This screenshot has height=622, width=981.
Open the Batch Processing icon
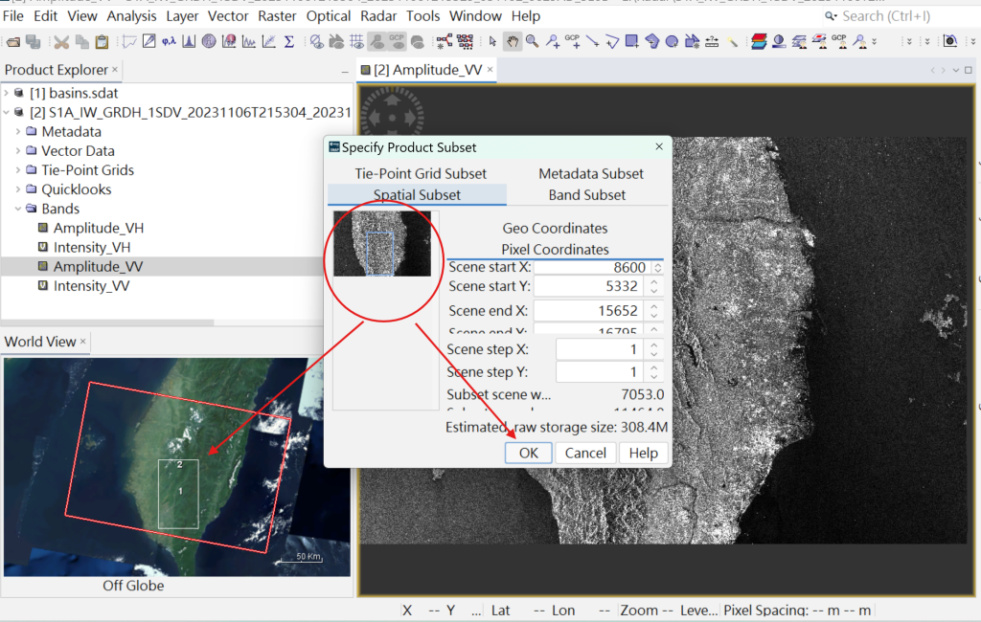pyautogui.click(x=465, y=42)
